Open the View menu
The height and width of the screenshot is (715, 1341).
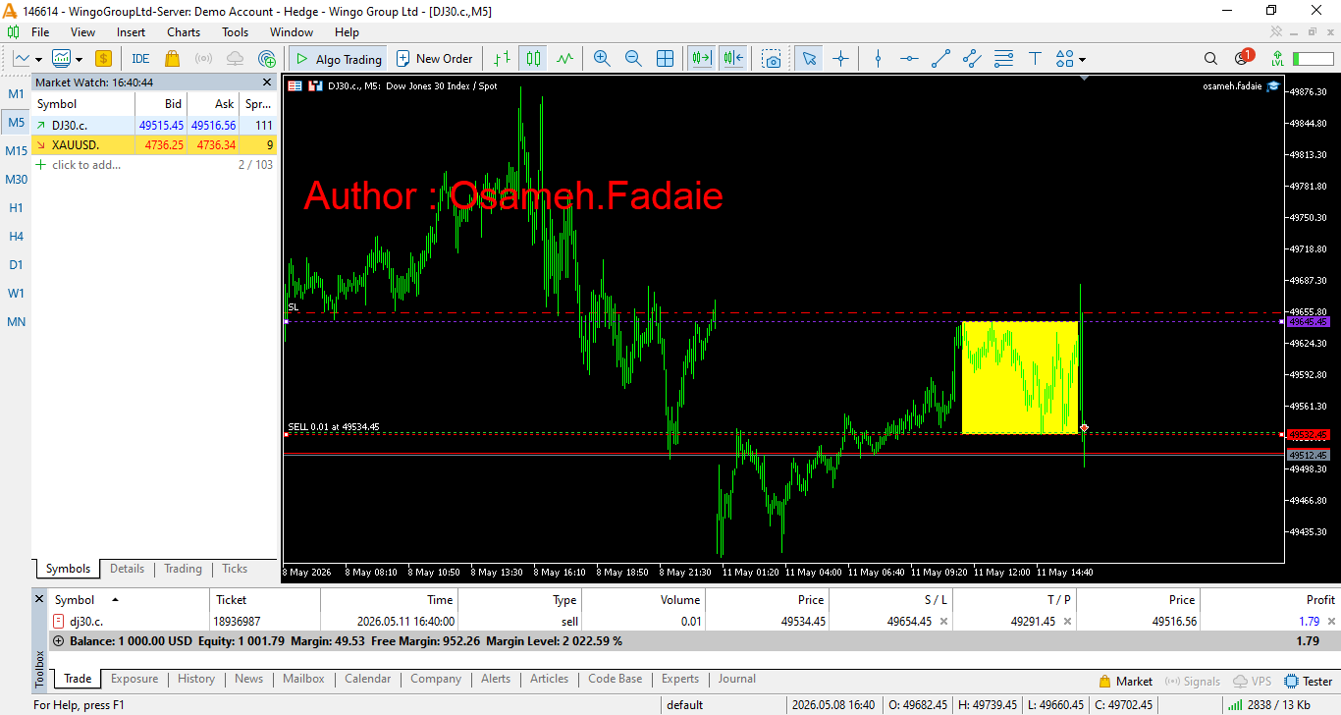tap(83, 32)
